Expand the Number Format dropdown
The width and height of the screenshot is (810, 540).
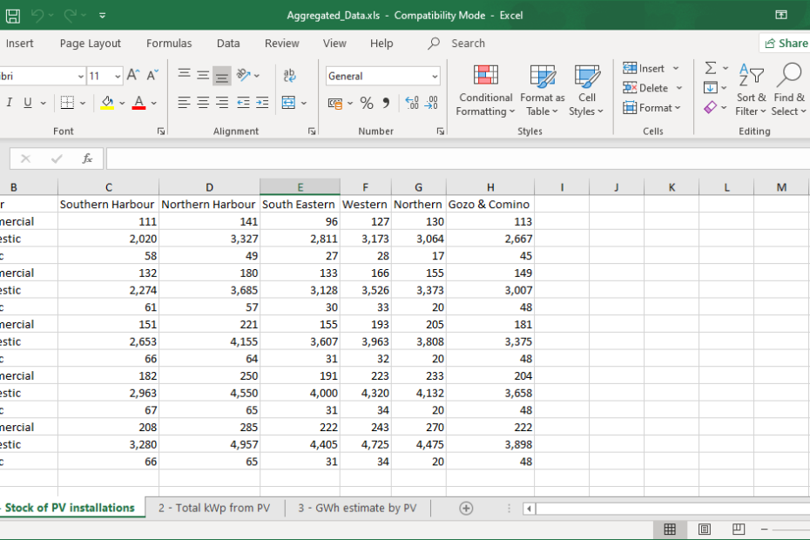[x=435, y=76]
